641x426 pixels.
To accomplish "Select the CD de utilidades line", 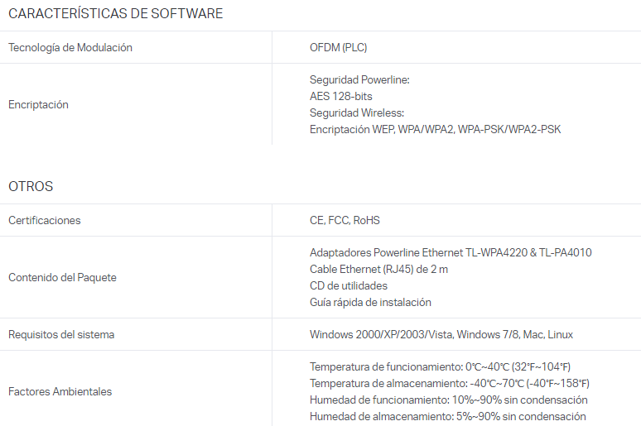I will 349,285.
